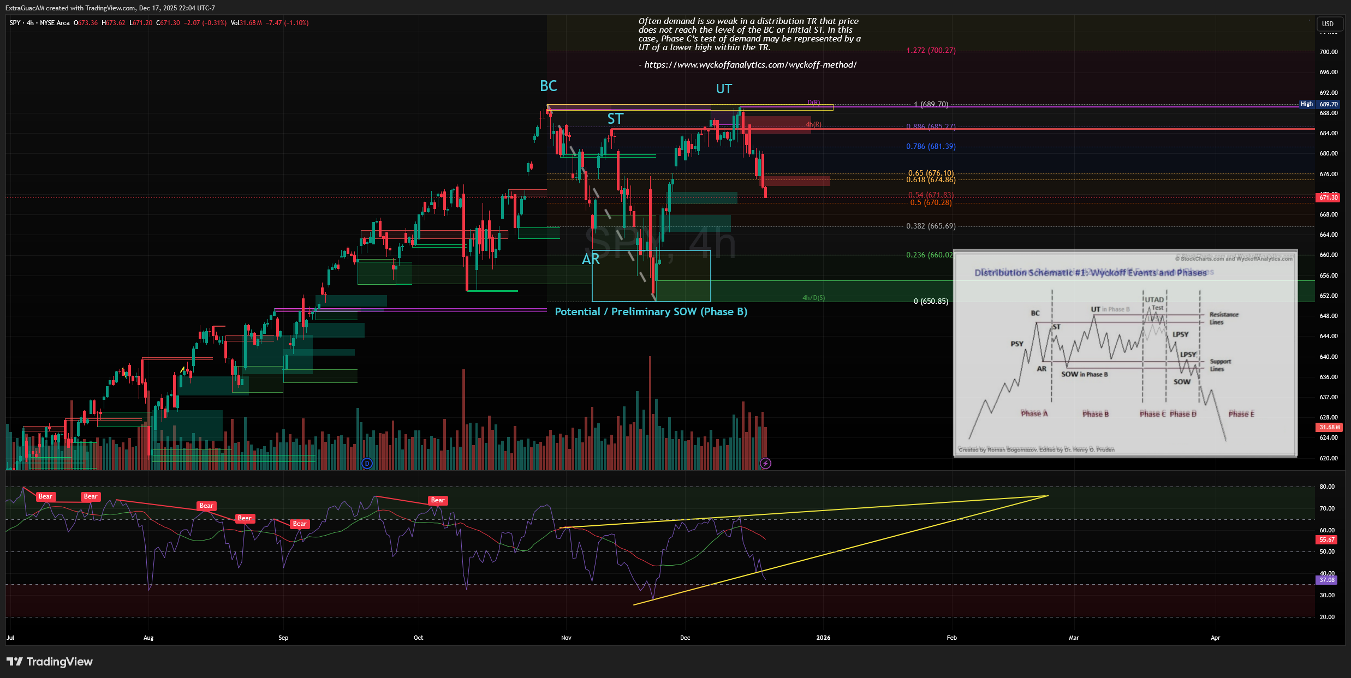Select the ST annotation label
Screen dimensions: 1351x678
[615, 119]
